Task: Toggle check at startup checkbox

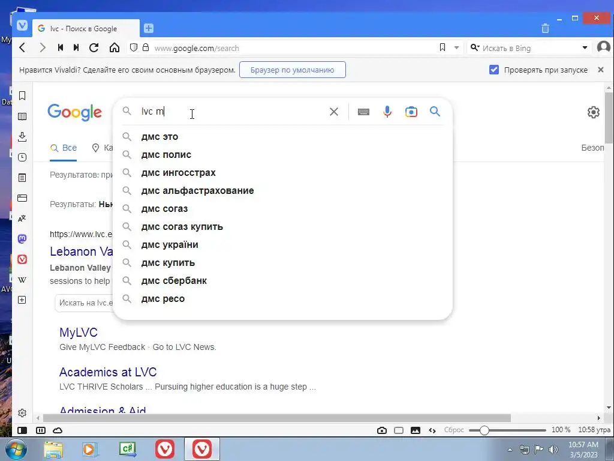Action: [x=494, y=70]
